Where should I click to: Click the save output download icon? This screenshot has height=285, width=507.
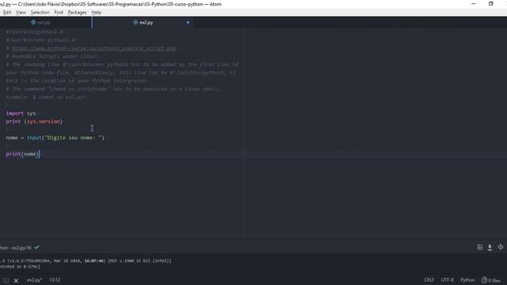490,247
